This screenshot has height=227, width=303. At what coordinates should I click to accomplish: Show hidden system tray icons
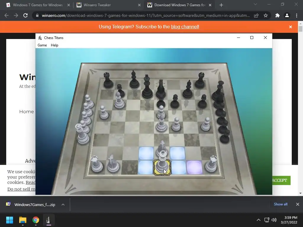coord(259,220)
